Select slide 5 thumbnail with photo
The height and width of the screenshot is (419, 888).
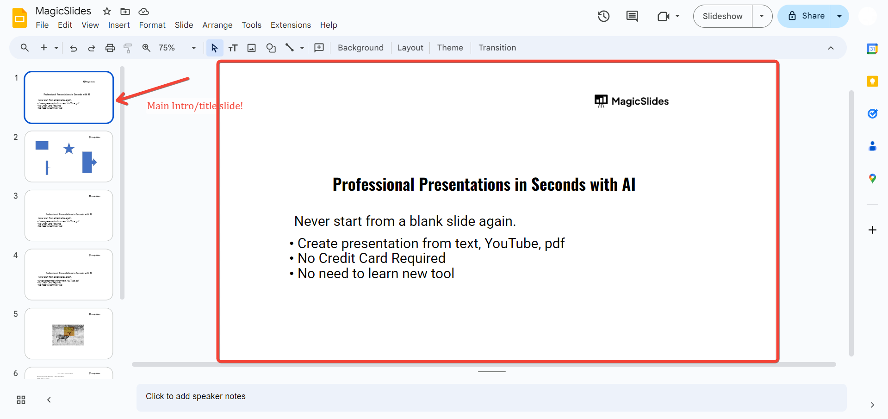pyautogui.click(x=69, y=333)
